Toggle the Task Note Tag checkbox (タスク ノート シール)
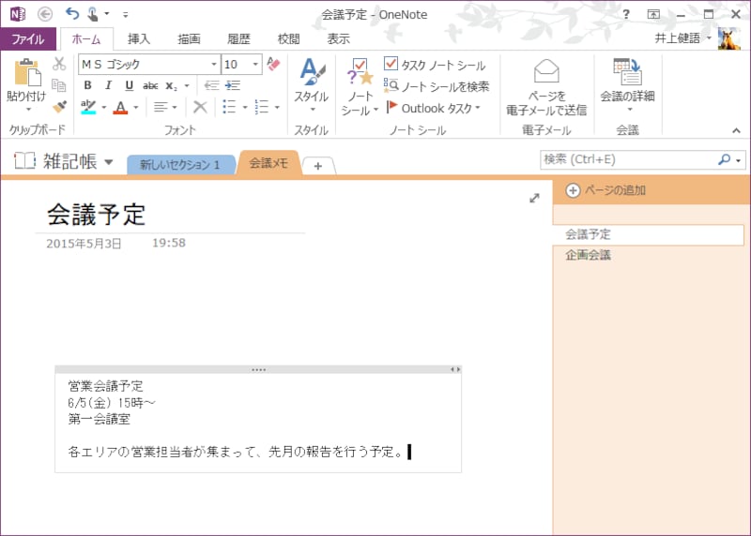The width and height of the screenshot is (751, 536). [x=435, y=64]
